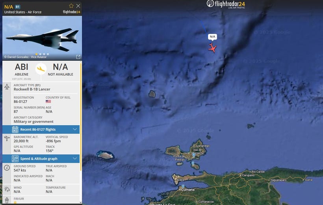The image size is (323, 205).
Task: Select the second photo carousel dot
Action: (40, 54)
